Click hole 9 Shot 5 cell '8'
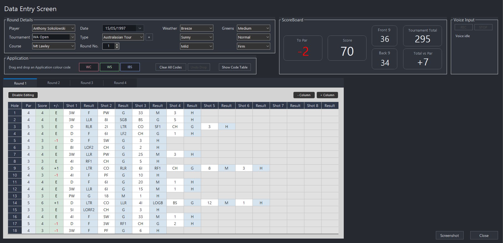 pyautogui.click(x=209, y=168)
